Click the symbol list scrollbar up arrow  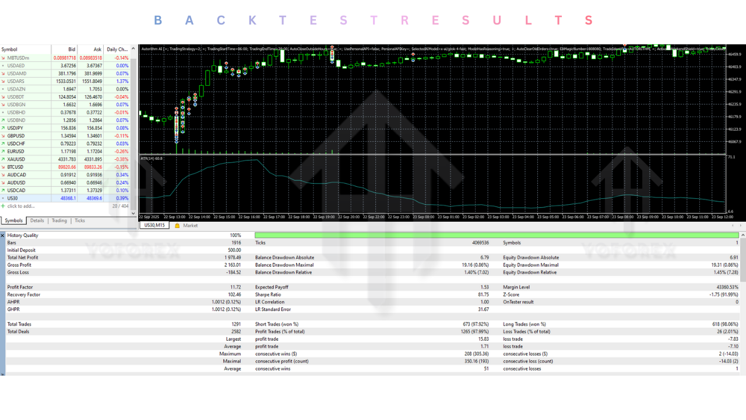(133, 50)
